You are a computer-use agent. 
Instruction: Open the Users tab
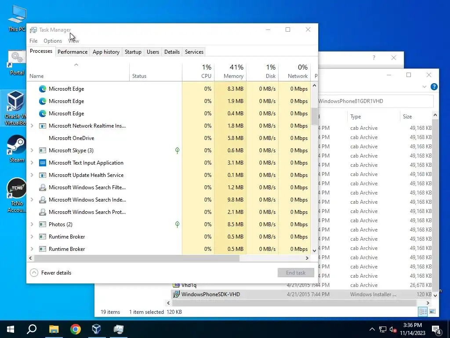[x=152, y=52]
